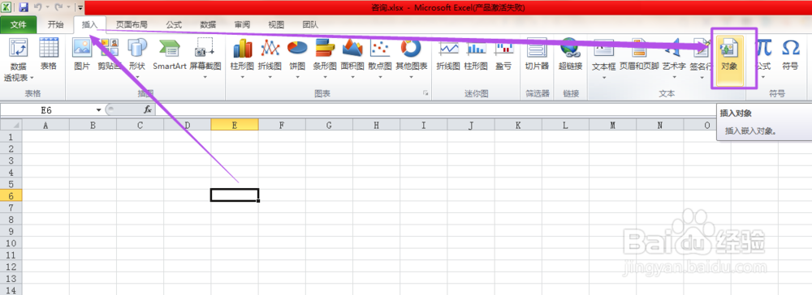812x295 pixels.
Task: Open the charts group dialog launcher
Action: point(425,93)
